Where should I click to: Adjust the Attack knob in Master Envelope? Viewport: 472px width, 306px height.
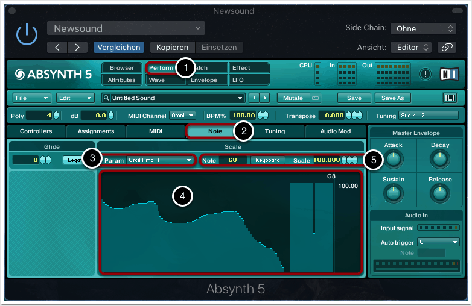pos(393,159)
